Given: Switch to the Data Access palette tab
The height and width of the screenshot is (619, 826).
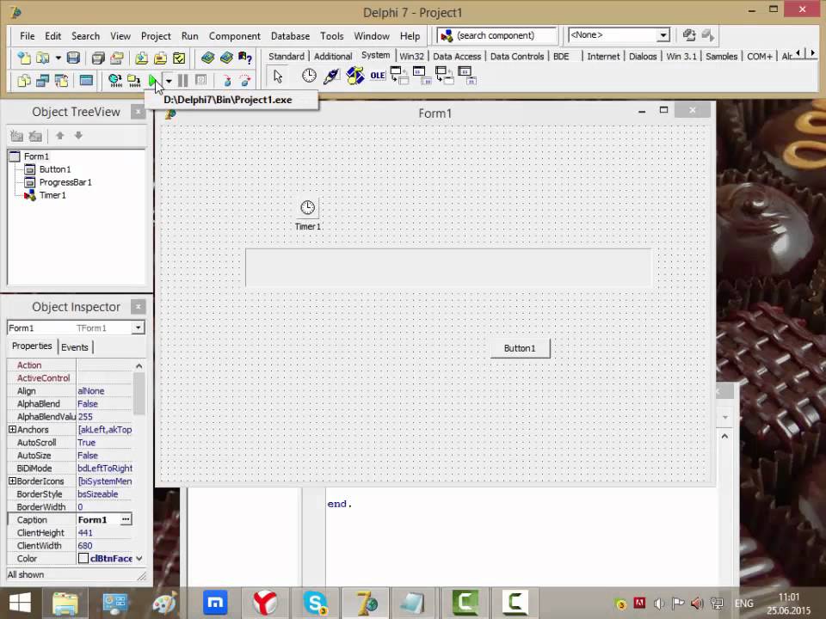Looking at the screenshot, I should pos(457,57).
